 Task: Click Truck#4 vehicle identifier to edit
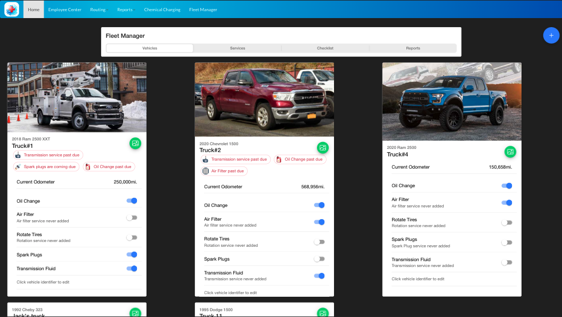pyautogui.click(x=397, y=155)
